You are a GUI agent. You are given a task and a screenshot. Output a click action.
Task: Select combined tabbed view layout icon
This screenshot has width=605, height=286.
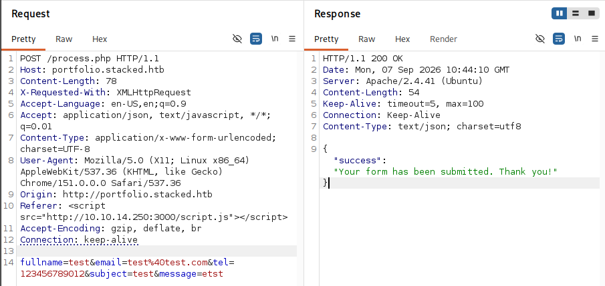[x=592, y=13]
